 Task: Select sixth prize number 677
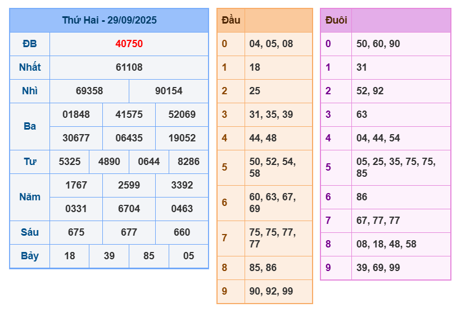coord(129,232)
